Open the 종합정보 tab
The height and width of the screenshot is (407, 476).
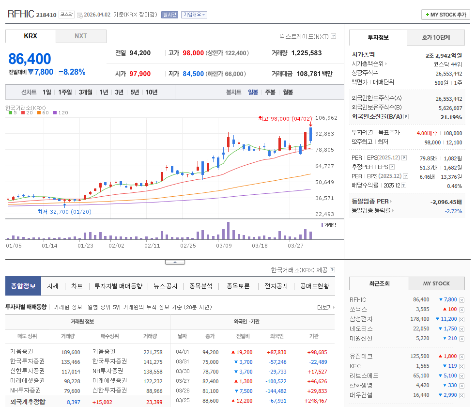point(23,286)
